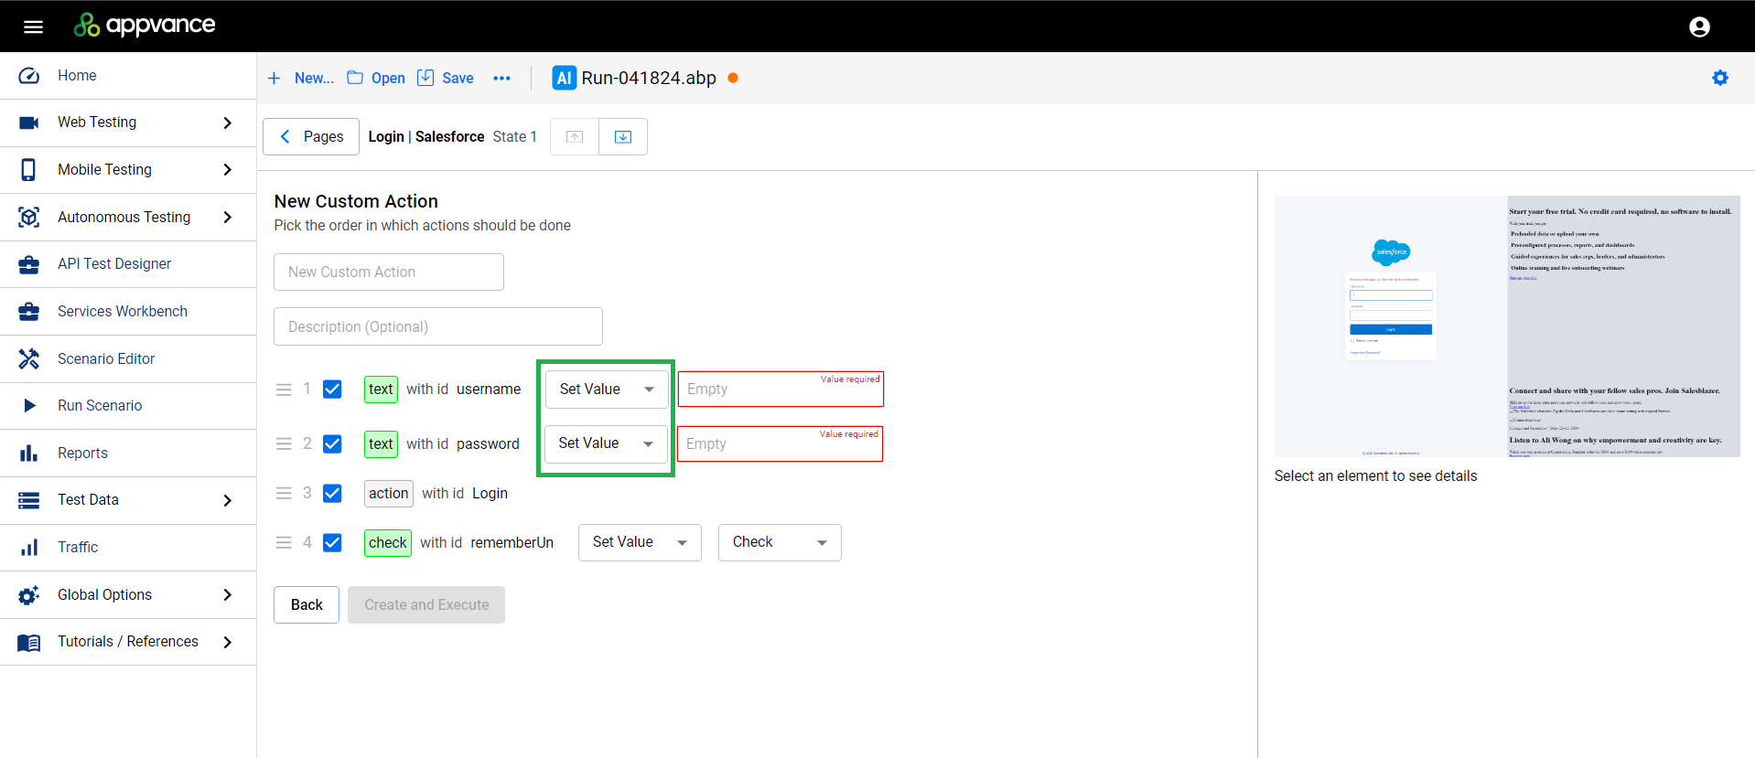
Task: Go back to Pages
Action: 311,136
